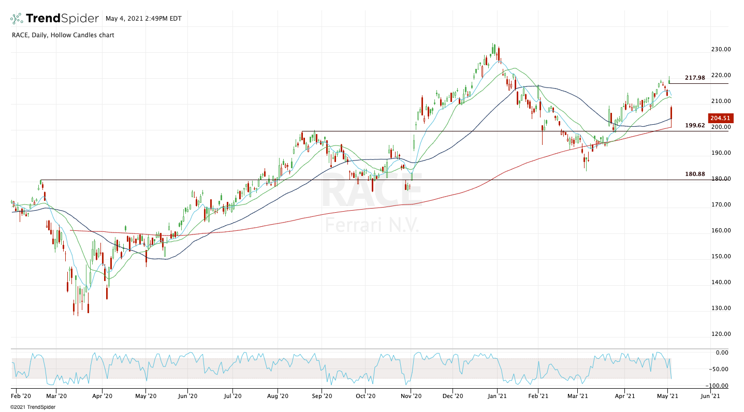This screenshot has height=412, width=744.
Task: Select the 180.88 price level label
Action: click(695, 174)
